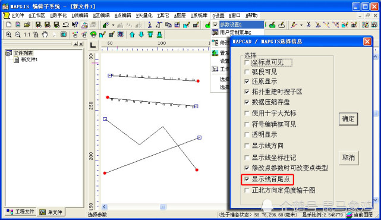Close the file list side panel

(x=81, y=44)
